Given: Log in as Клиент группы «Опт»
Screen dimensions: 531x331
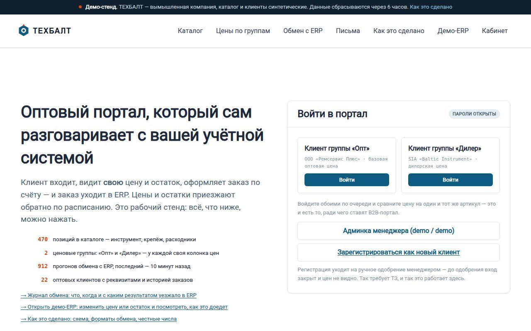Looking at the screenshot, I should click(347, 180).
